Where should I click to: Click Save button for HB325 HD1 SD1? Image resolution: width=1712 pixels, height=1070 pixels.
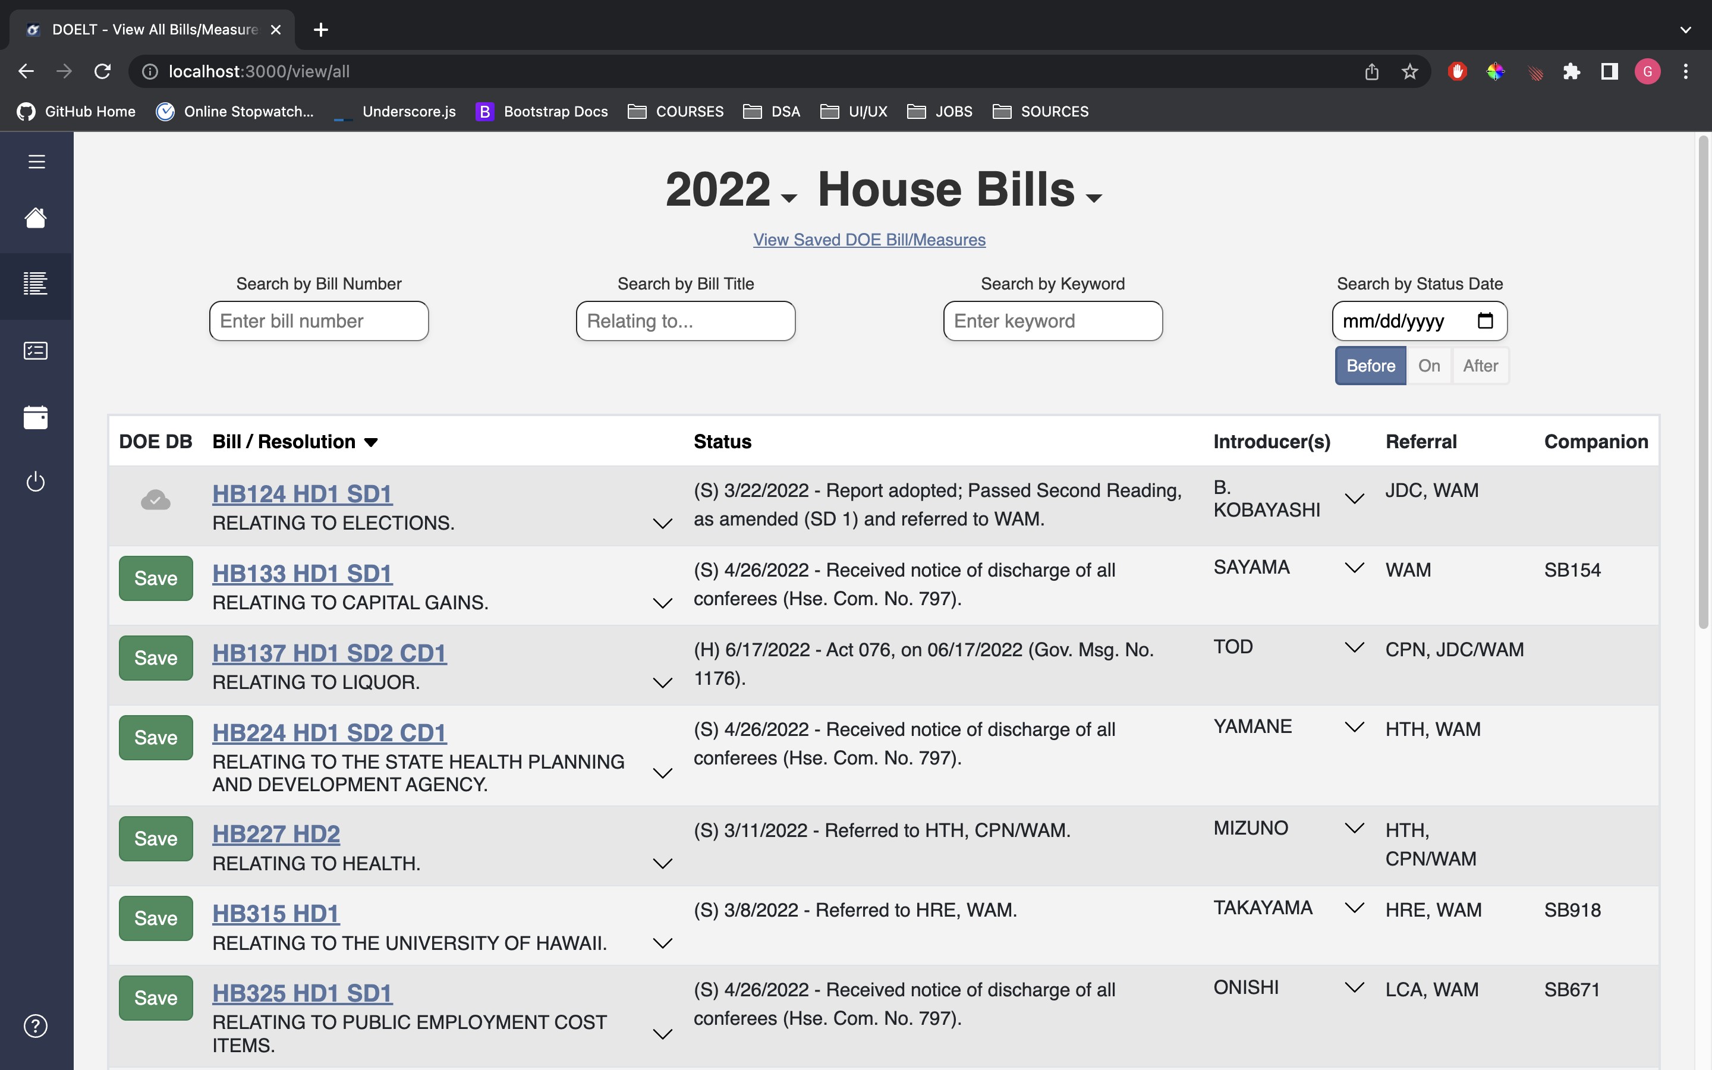click(155, 999)
